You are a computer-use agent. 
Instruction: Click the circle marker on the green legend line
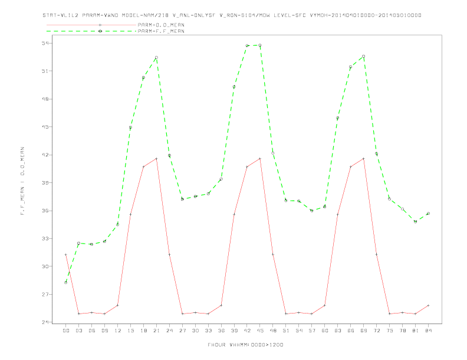100,31
